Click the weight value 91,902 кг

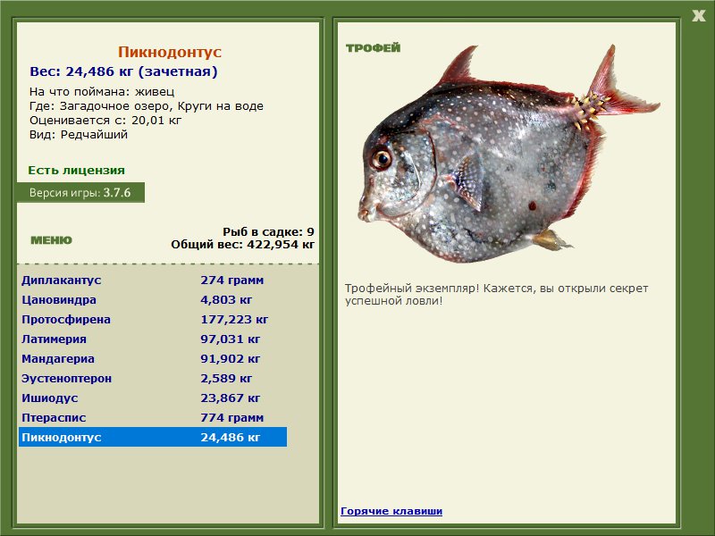coord(231,359)
